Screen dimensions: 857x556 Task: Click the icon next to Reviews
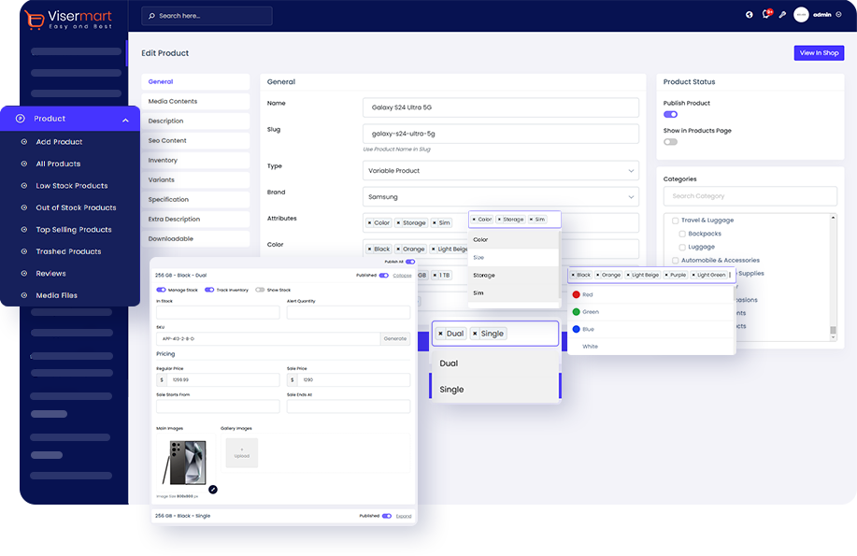[x=24, y=274]
